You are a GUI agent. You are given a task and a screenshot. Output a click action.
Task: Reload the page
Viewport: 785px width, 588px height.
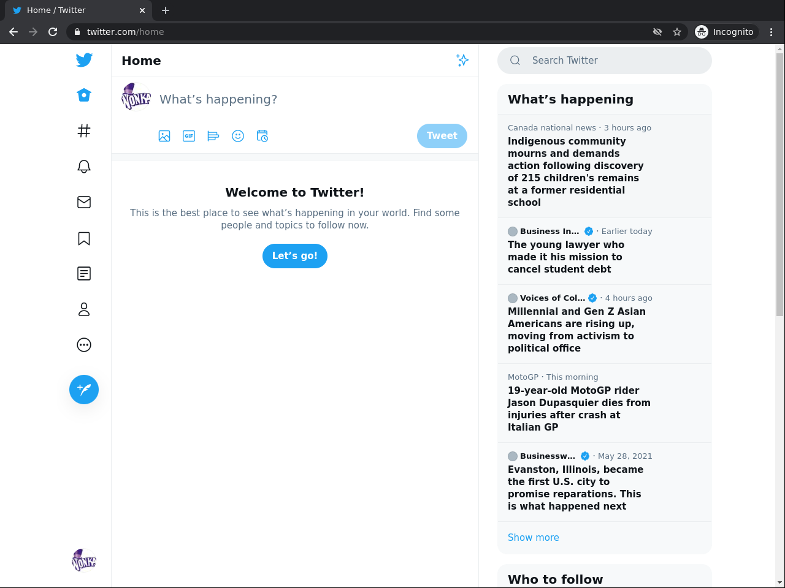pyautogui.click(x=53, y=32)
